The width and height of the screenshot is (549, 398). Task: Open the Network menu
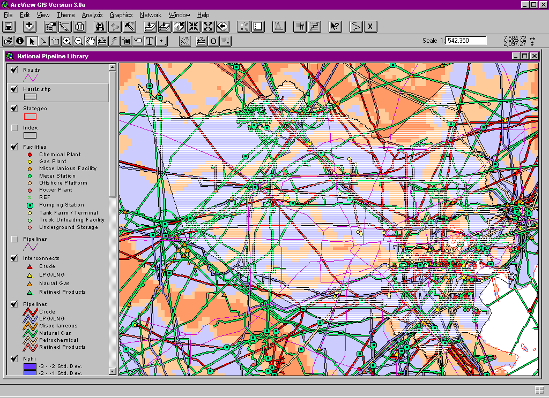pos(151,15)
